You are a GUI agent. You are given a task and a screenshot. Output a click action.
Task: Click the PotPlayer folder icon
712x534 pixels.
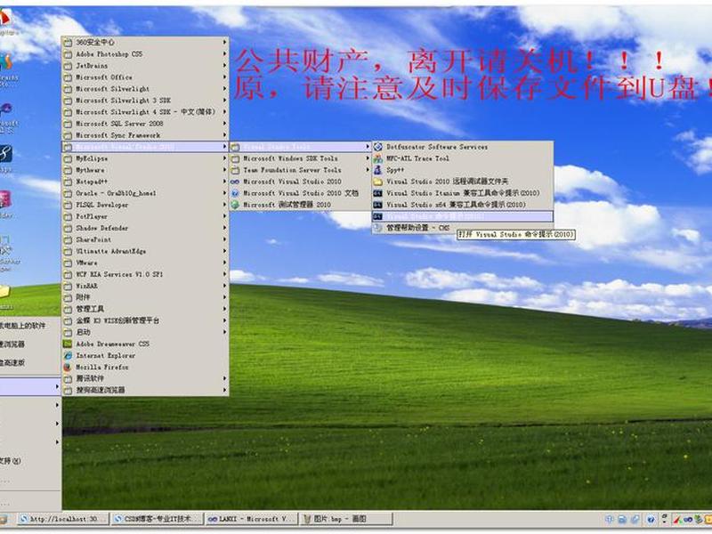[68, 216]
